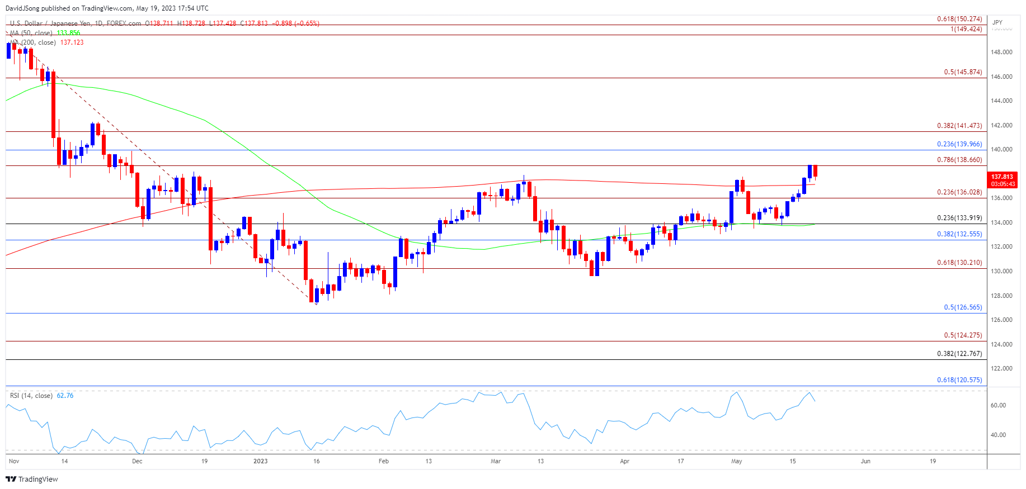Click the RSI scale value 60.00
Viewport: 1026px width, 489px height.
(x=998, y=405)
